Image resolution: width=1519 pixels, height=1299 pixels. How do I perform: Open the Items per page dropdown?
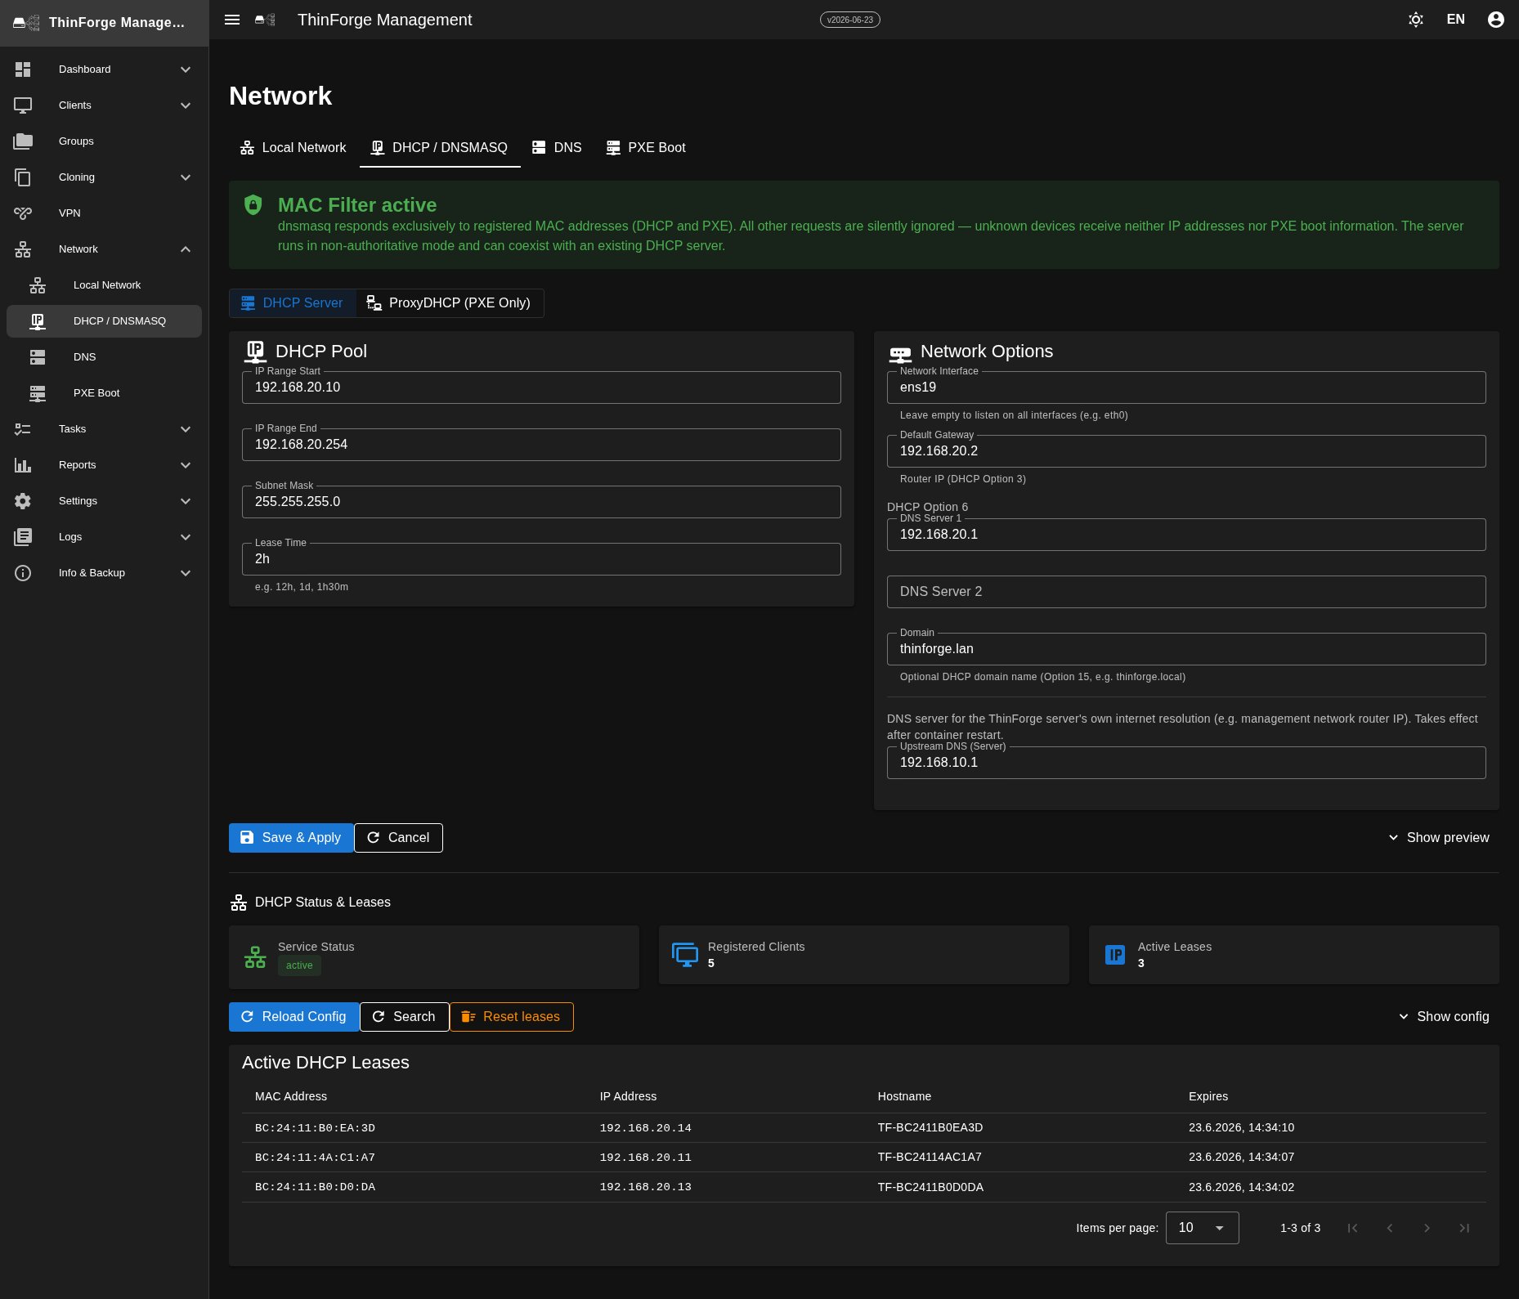pos(1202,1228)
